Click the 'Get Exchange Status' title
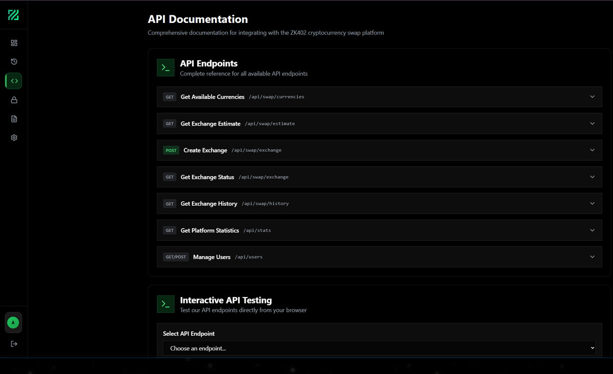 (x=207, y=177)
